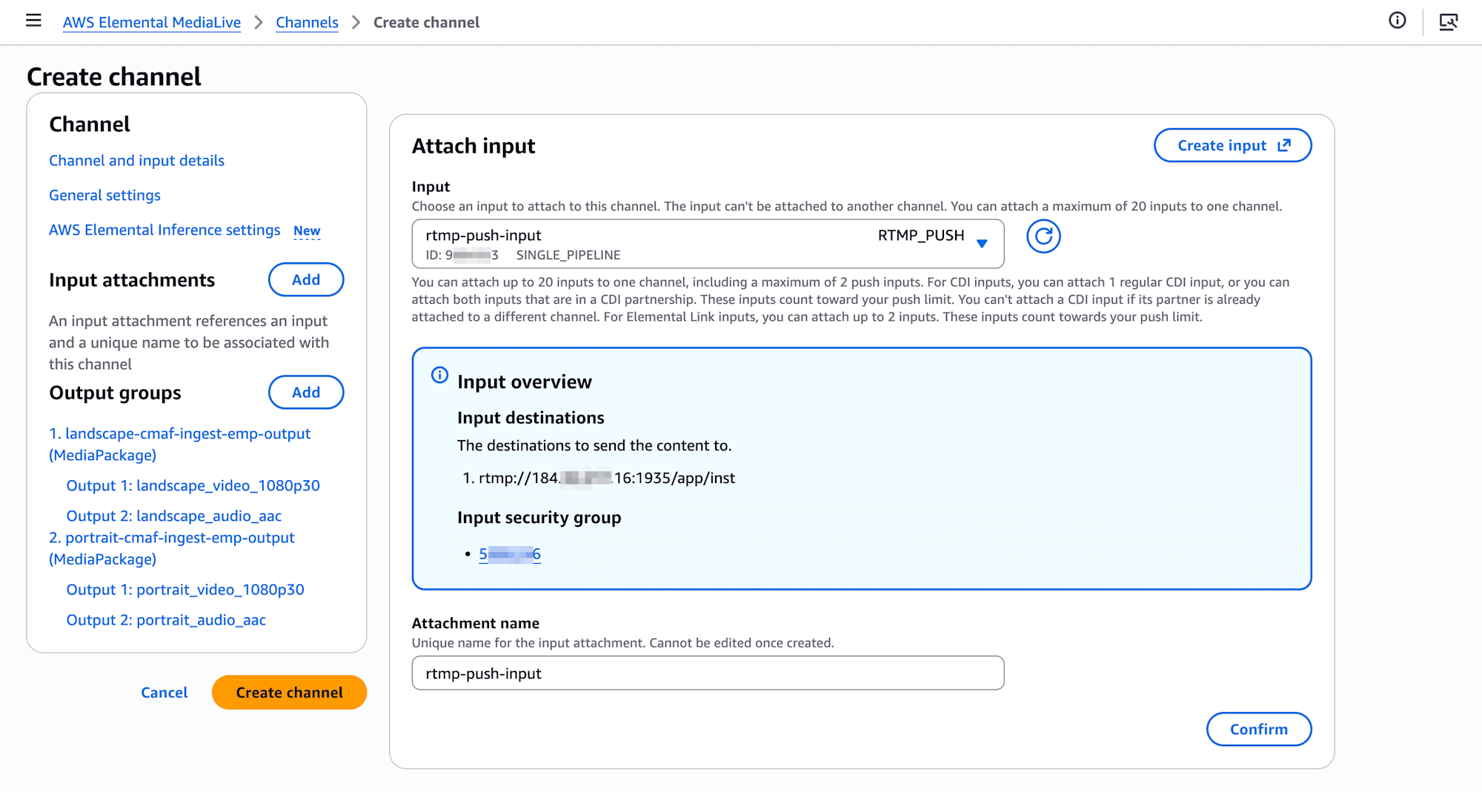Image resolution: width=1482 pixels, height=792 pixels.
Task: Click the Input overview info icon
Action: pos(439,375)
